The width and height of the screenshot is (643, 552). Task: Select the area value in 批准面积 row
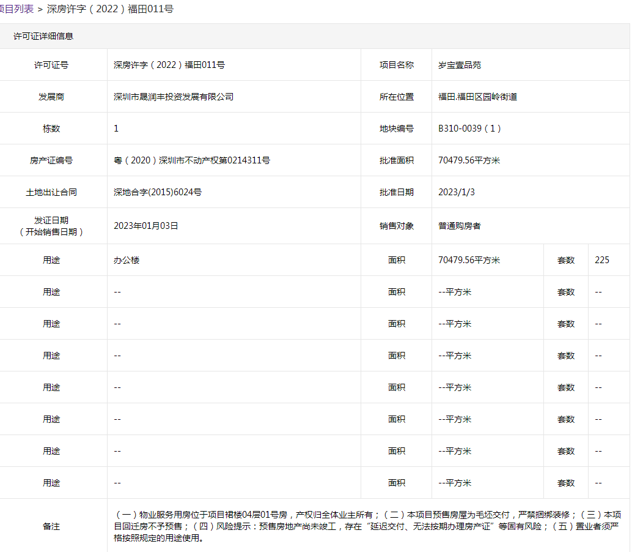(x=469, y=160)
